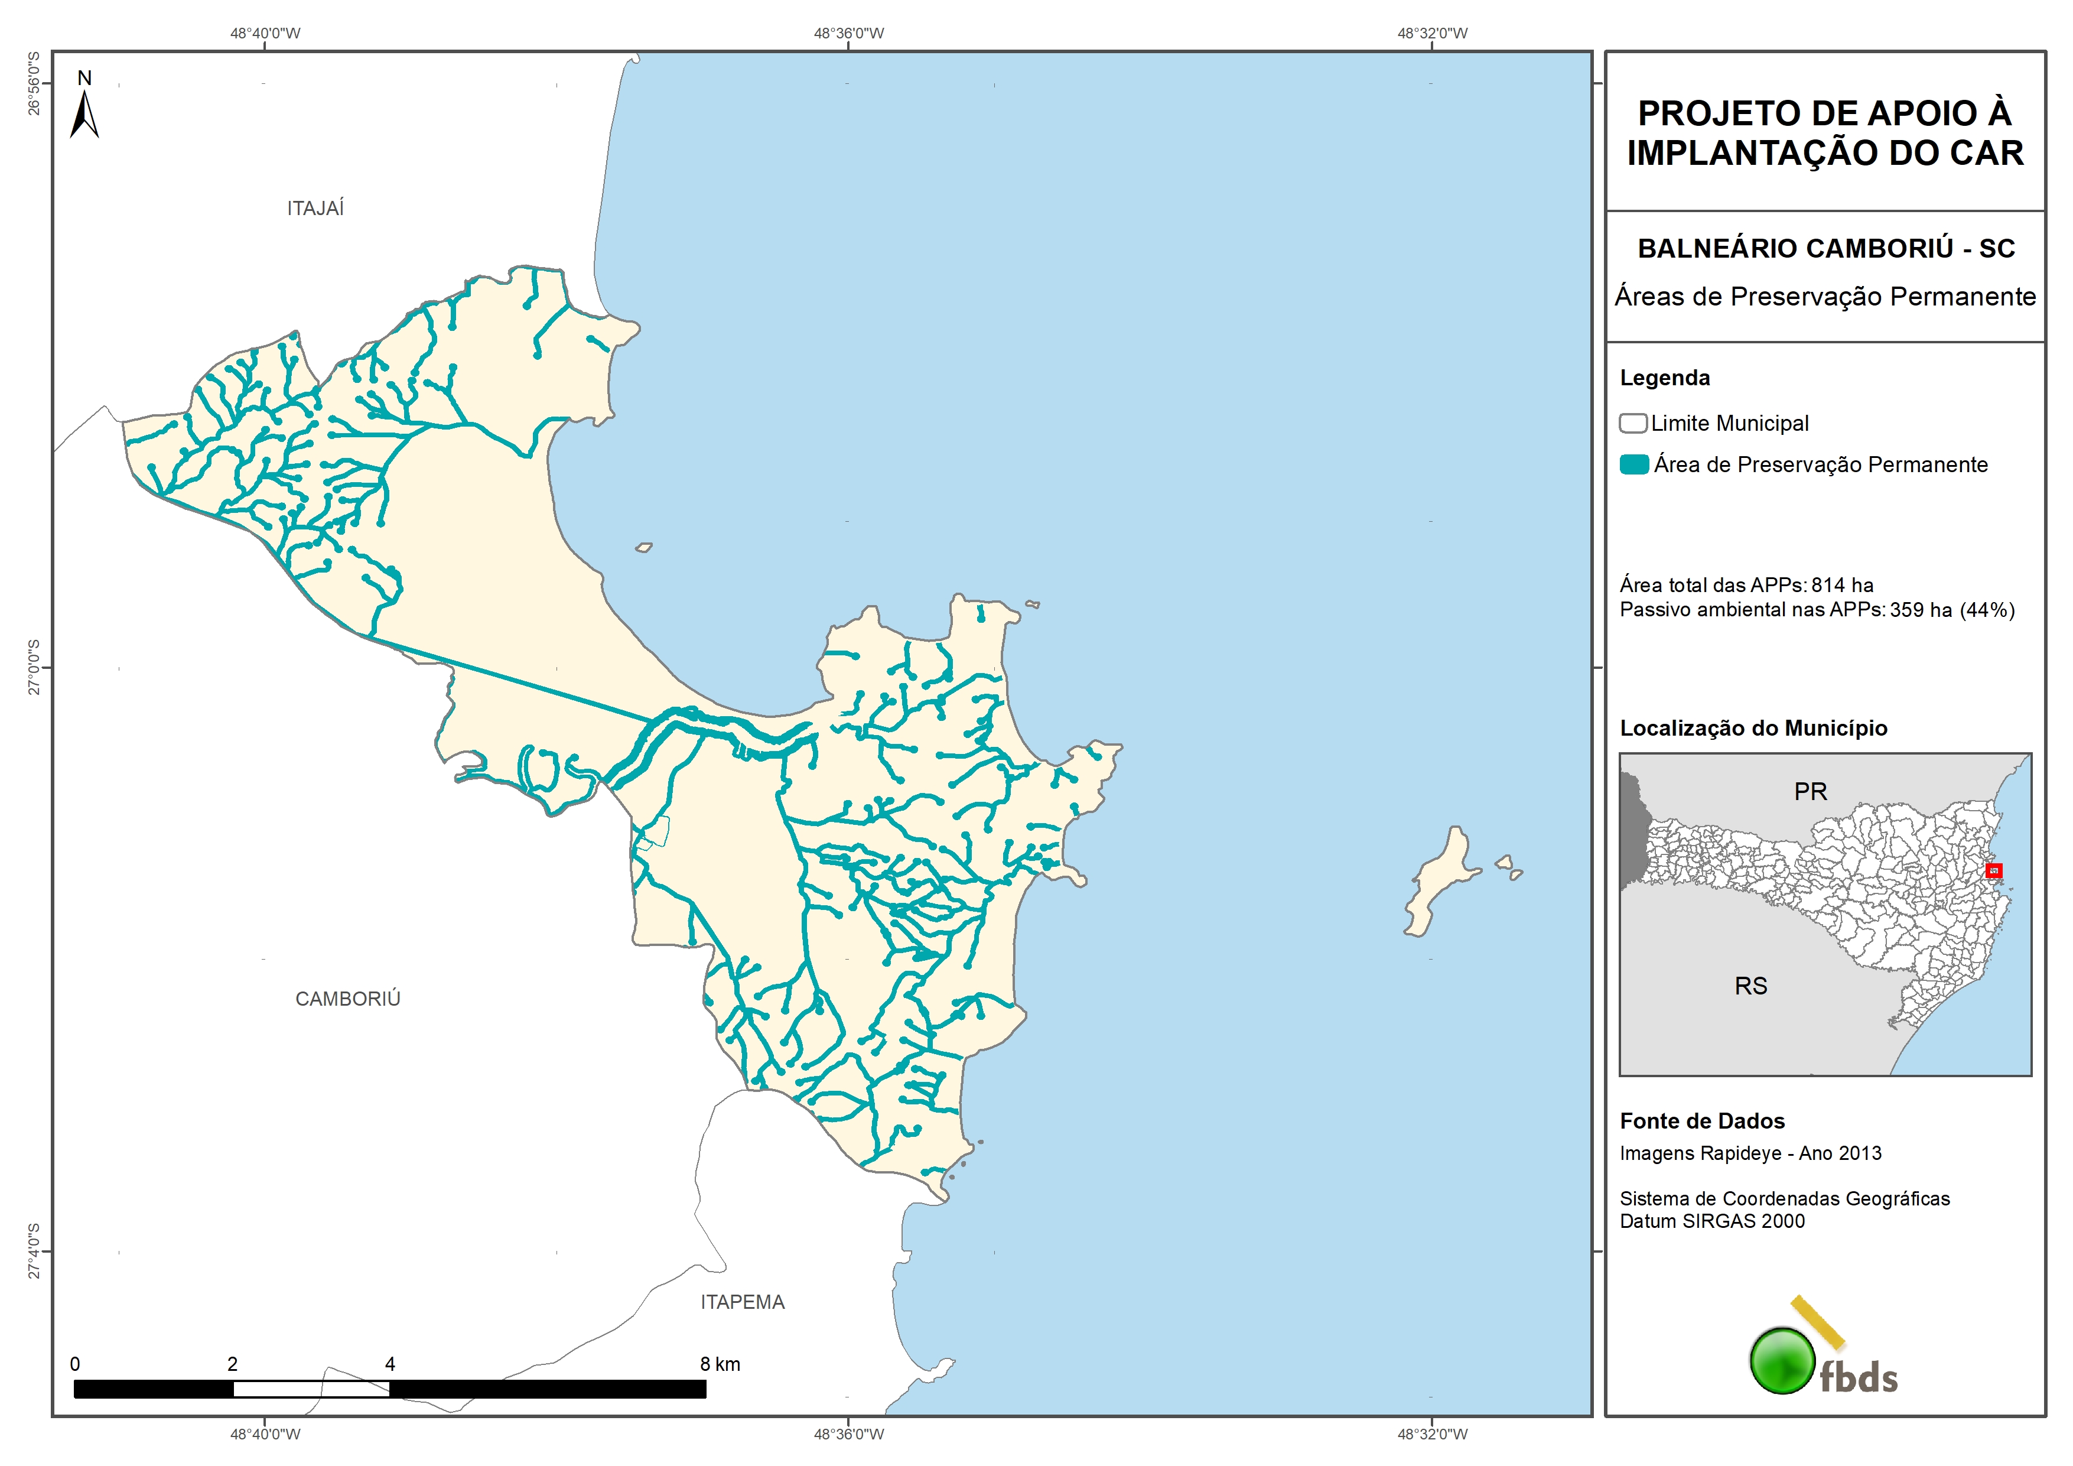Click the BALNEÁRIO CAMBORIÚ - SC heading

click(1825, 248)
